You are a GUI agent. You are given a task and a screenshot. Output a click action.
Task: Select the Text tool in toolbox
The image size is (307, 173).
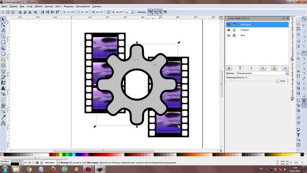pyautogui.click(x=3, y=88)
